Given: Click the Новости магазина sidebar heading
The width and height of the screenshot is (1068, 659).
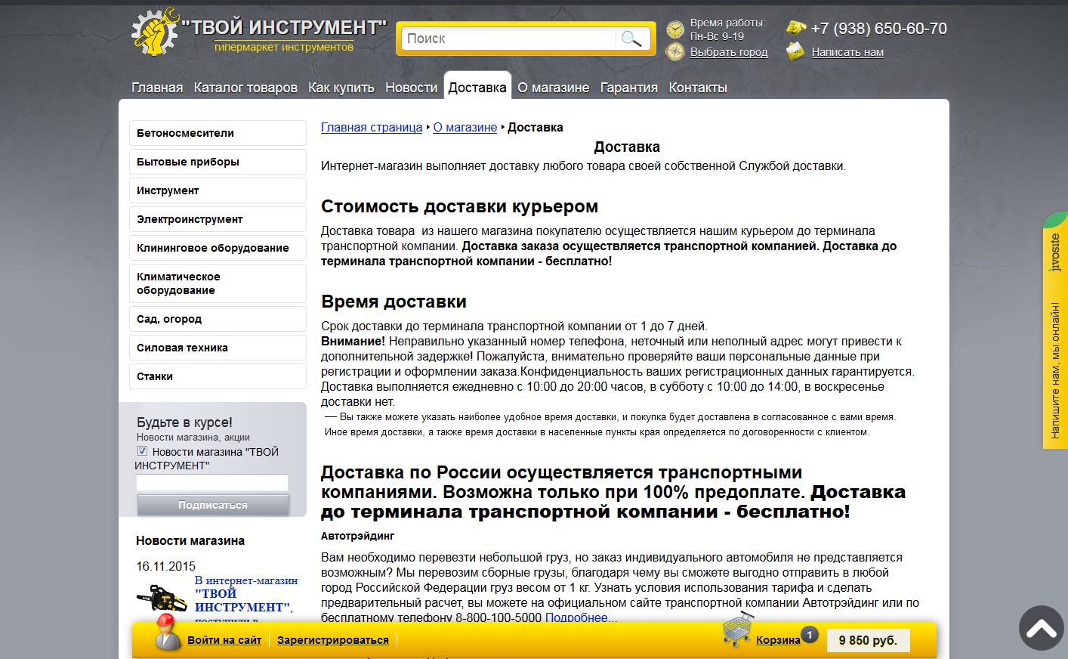Looking at the screenshot, I should coord(190,541).
